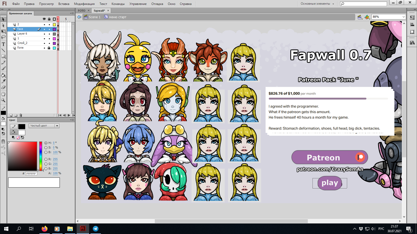Viewport: 417px width, 234px height.
Task: Select the H hue radio button
Action: coord(46,143)
